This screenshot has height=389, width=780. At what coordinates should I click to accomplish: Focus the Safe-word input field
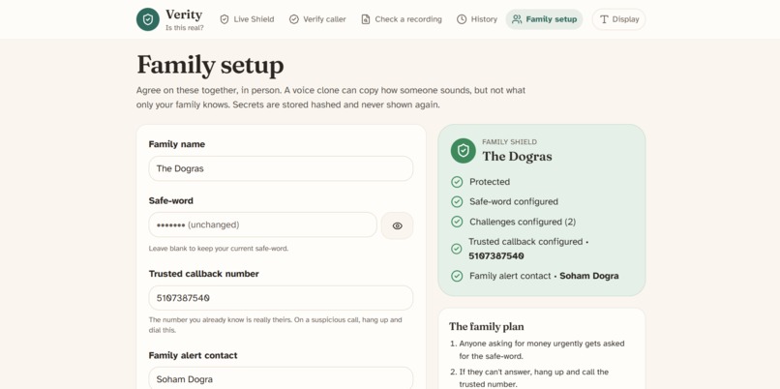[262, 224]
